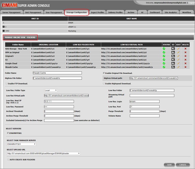Click the green status icon for S3 folder row
The image size is (195, 169).
164,60
